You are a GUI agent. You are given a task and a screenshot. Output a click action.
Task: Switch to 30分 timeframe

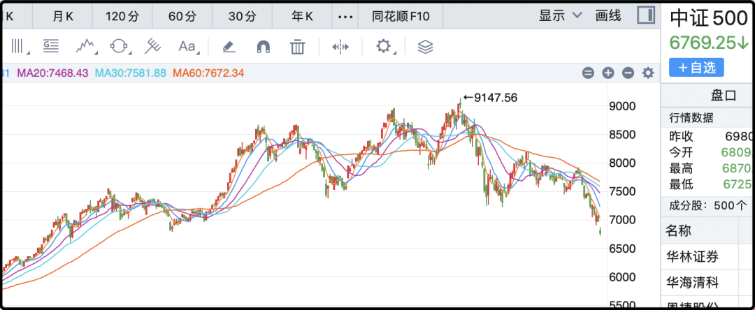242,16
